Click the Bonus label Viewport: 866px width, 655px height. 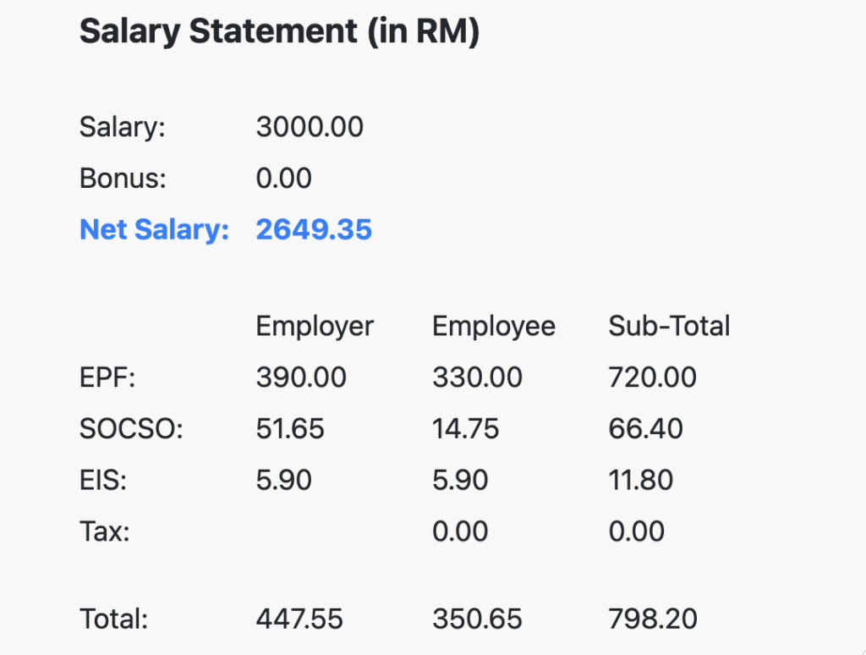pos(123,179)
